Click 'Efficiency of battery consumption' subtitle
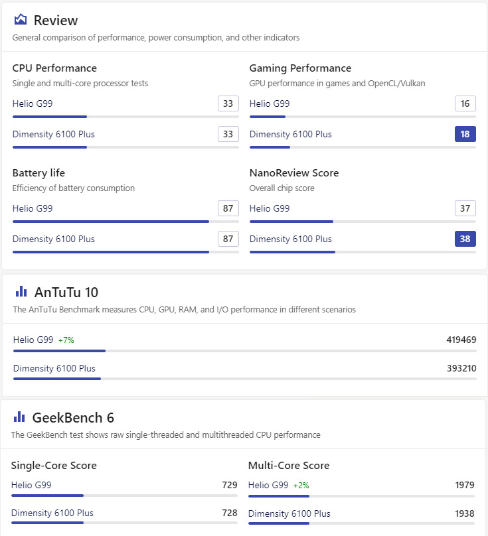The image size is (488, 536). point(74,188)
